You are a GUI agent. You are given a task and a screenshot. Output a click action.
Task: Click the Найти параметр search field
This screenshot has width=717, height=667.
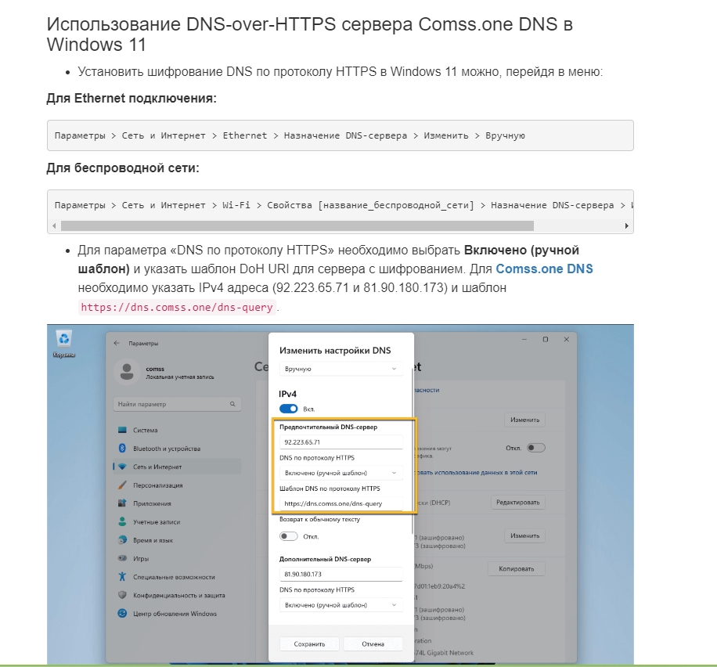(x=177, y=404)
